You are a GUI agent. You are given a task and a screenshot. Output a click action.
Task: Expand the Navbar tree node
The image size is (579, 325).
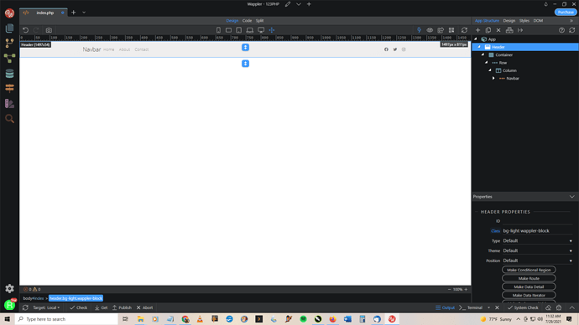point(493,78)
